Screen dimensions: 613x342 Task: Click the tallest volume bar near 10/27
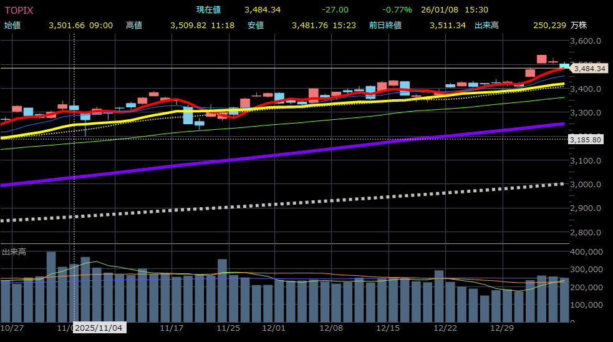click(51, 287)
